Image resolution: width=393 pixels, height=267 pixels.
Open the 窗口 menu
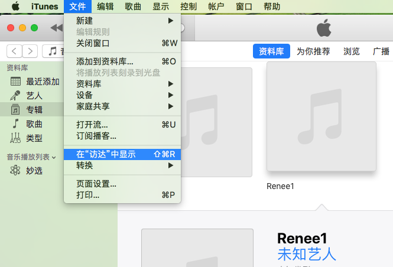244,6
